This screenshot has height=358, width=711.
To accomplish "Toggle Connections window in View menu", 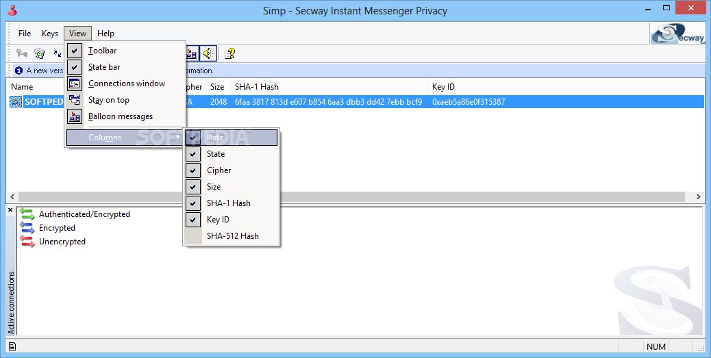I will [x=125, y=84].
